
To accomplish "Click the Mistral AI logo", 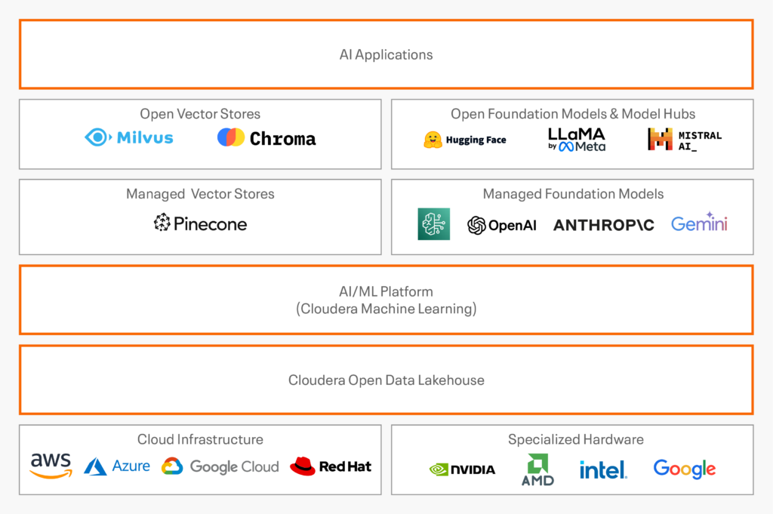I will tap(684, 139).
